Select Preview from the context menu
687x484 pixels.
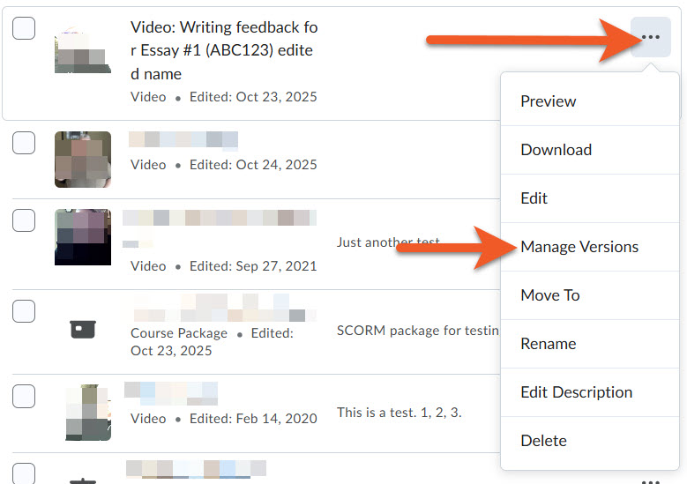click(x=548, y=101)
